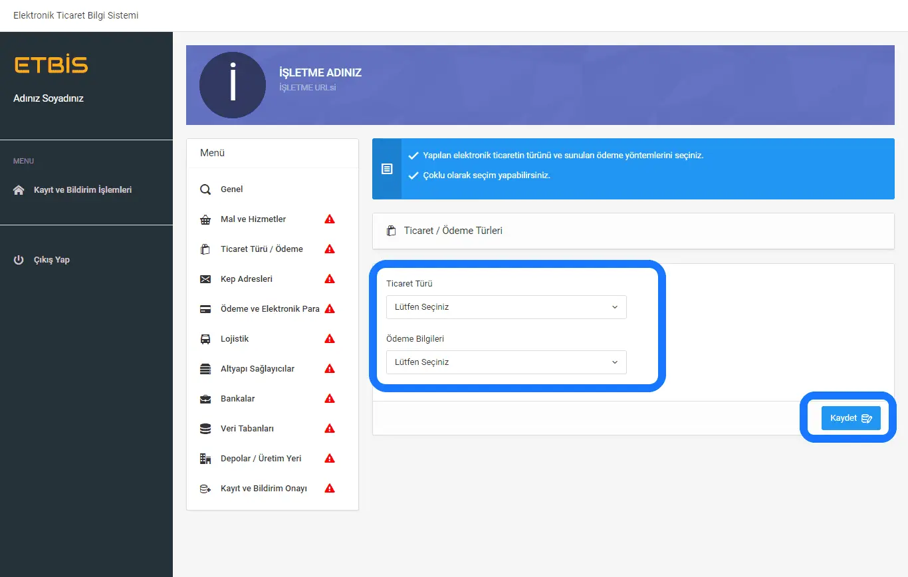
Task: Click the chevron arrow in the Ticaret Türü select
Action: pyautogui.click(x=614, y=307)
